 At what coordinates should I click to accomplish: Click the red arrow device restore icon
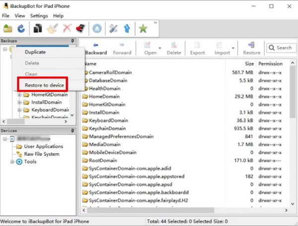[80, 29]
